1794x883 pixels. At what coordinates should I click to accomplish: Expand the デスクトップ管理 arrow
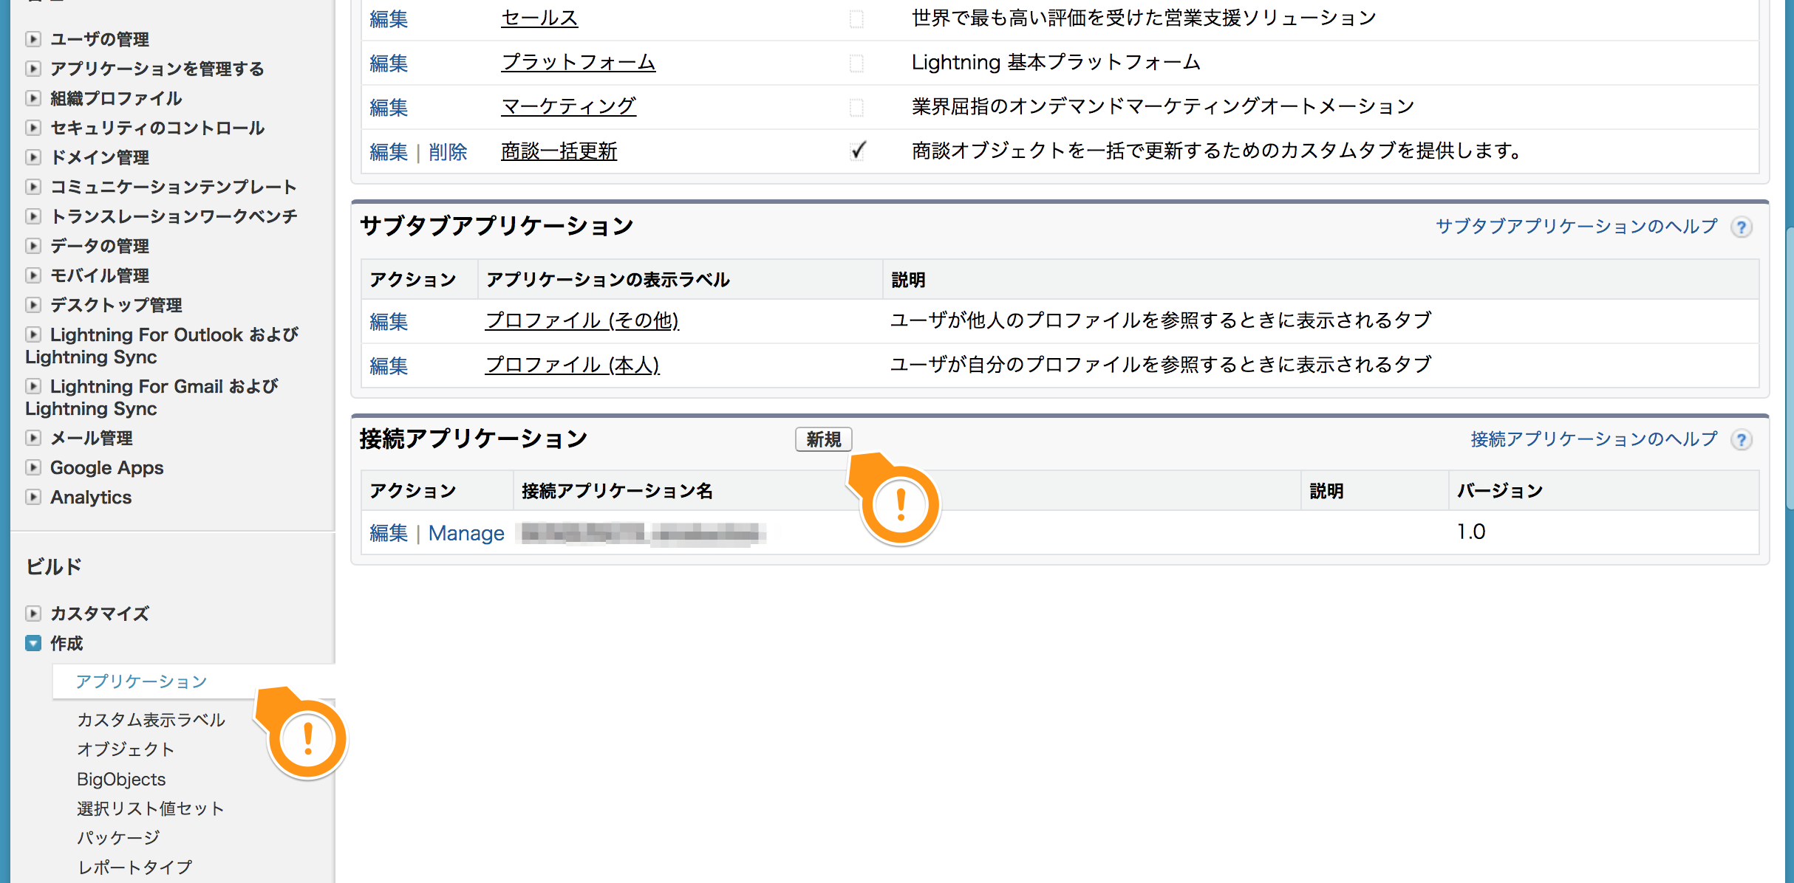click(33, 305)
